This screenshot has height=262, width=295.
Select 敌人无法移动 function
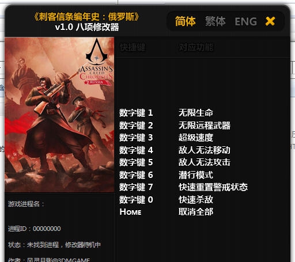point(205,150)
